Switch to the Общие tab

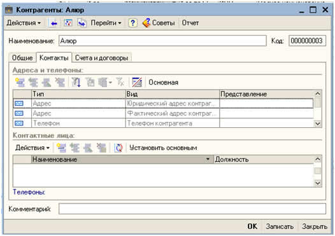point(22,58)
